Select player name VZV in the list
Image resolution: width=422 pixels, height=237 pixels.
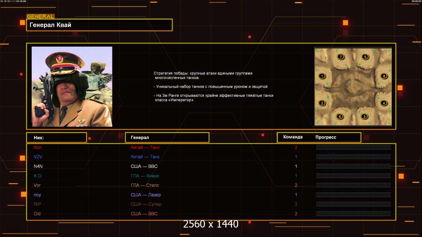[38, 157]
